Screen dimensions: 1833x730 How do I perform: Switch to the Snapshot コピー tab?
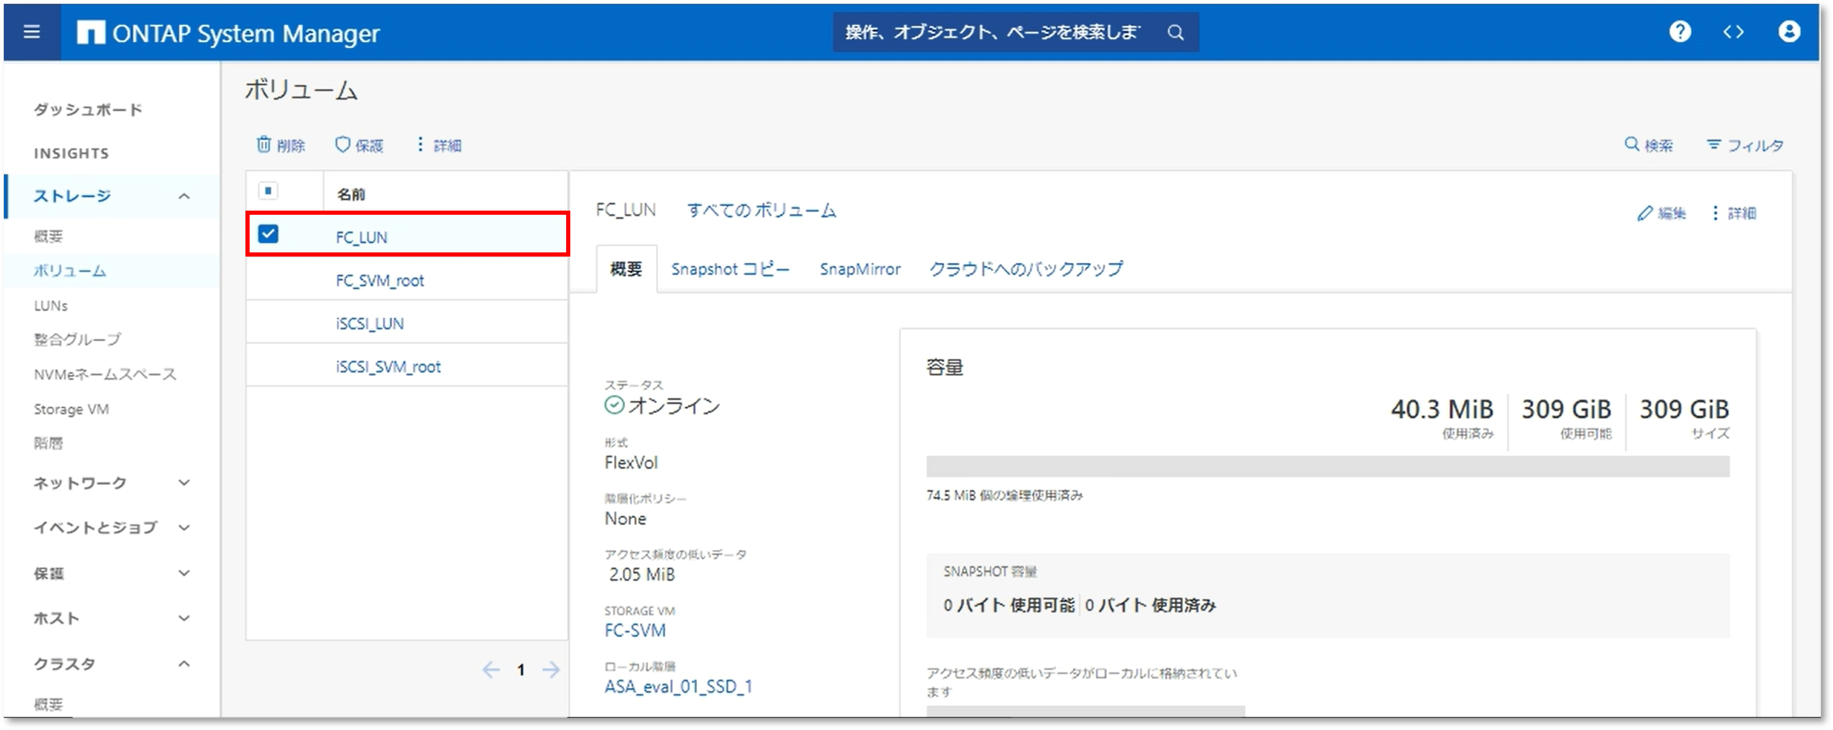point(730,270)
